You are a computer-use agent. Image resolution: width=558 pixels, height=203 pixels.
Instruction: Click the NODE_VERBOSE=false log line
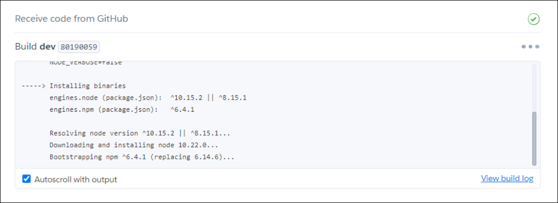click(x=86, y=63)
